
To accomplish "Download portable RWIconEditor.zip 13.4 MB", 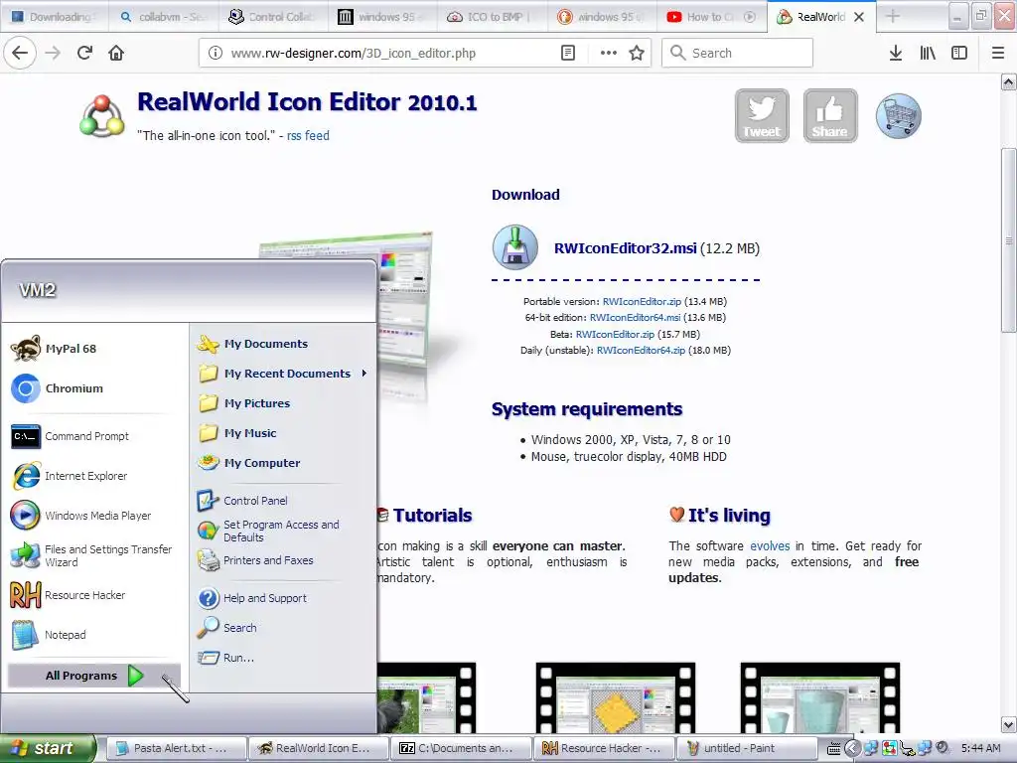I will pyautogui.click(x=642, y=302).
